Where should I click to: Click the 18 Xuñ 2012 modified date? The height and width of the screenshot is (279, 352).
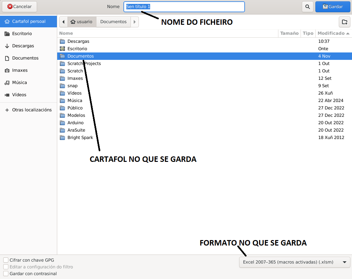pos(331,138)
